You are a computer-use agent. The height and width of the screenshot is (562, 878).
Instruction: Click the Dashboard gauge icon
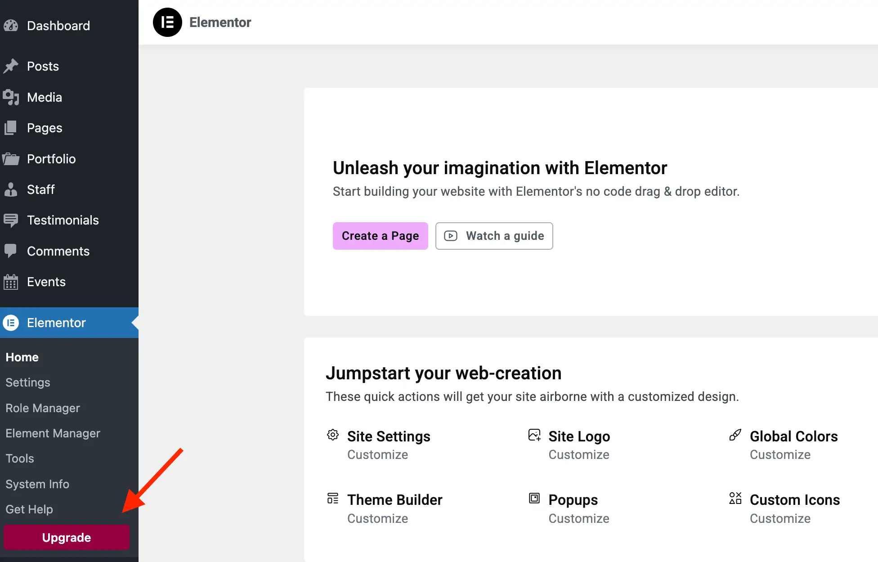11,26
